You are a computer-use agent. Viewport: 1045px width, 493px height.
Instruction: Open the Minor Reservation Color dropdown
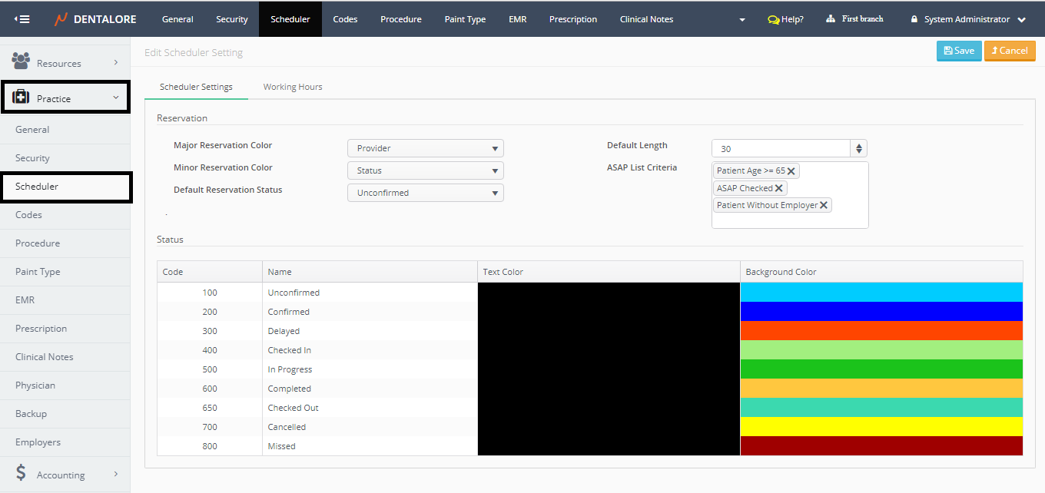[x=425, y=170]
